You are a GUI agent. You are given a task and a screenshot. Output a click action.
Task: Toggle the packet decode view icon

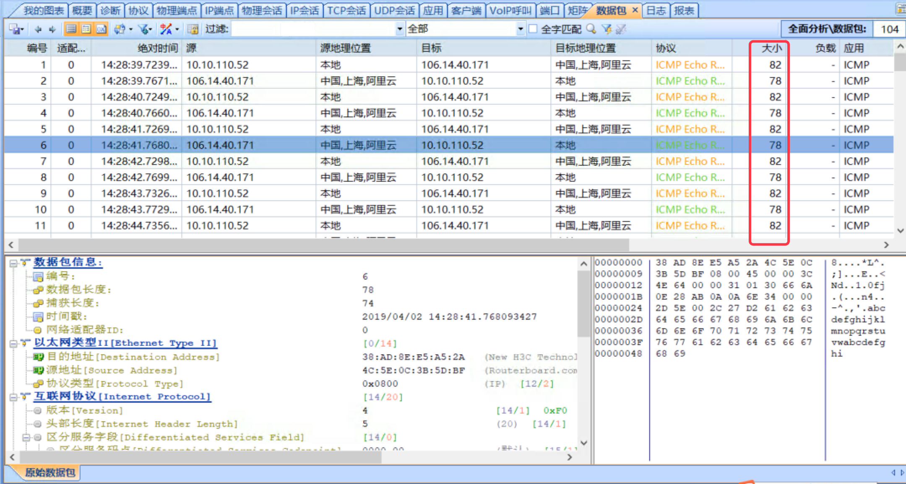coord(86,29)
